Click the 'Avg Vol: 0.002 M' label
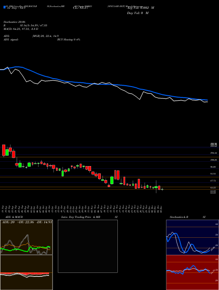The width and height of the screenshot is (219, 290). point(141,8)
